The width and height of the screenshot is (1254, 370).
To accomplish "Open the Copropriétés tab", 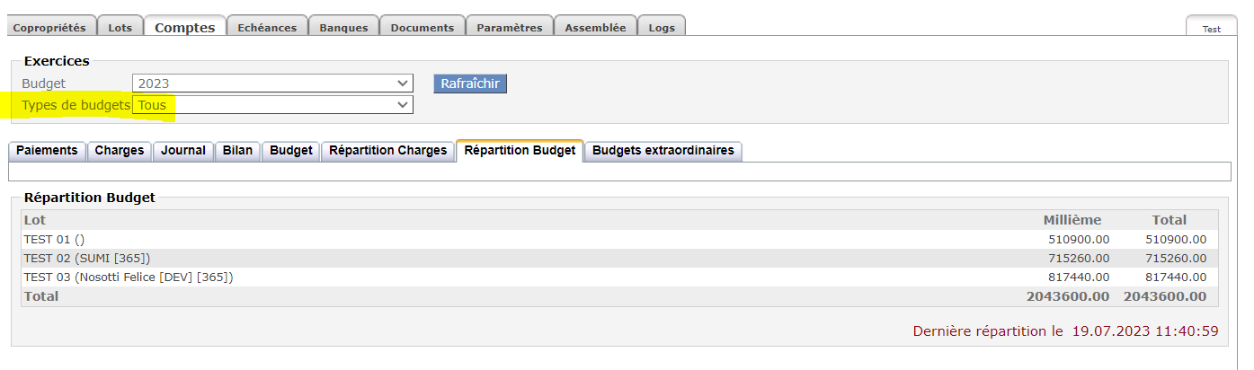I will coord(49,27).
